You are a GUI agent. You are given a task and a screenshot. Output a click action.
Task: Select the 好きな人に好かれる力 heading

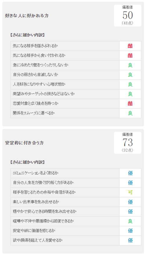27,16
